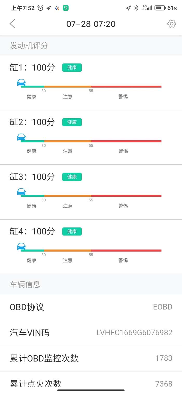The image size is (182, 394).
Task: Tap the green 健康 badge next to 缸2
Action: [x=72, y=122]
